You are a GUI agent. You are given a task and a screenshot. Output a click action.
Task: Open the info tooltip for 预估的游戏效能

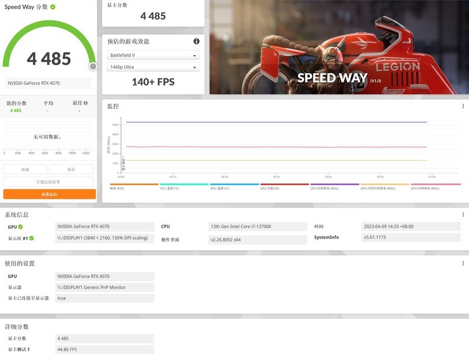[196, 41]
